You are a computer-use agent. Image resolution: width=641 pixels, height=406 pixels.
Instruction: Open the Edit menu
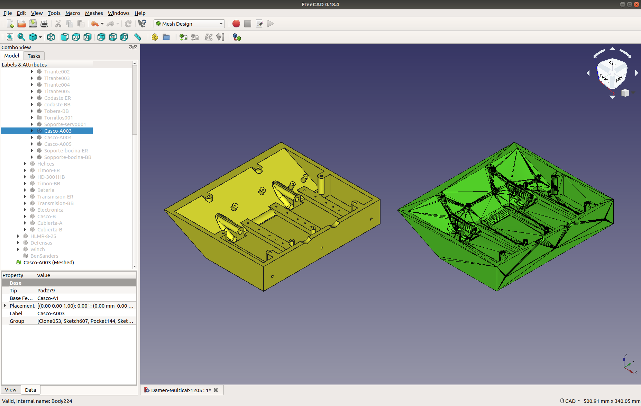21,13
